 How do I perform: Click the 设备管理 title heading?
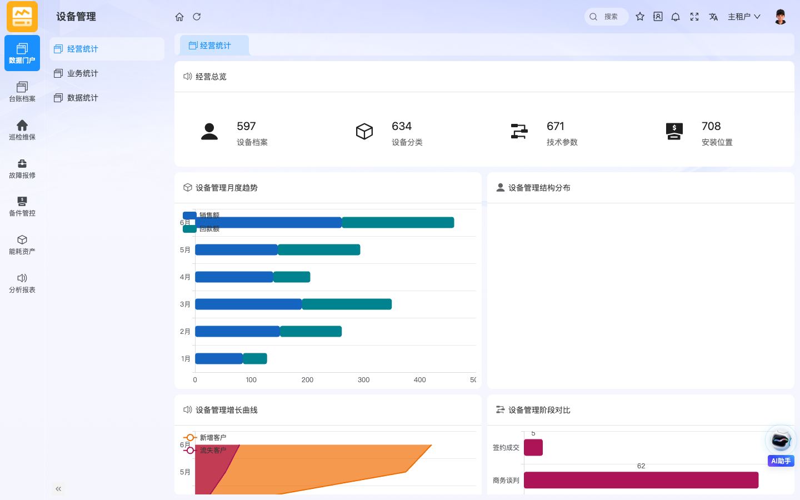click(76, 17)
